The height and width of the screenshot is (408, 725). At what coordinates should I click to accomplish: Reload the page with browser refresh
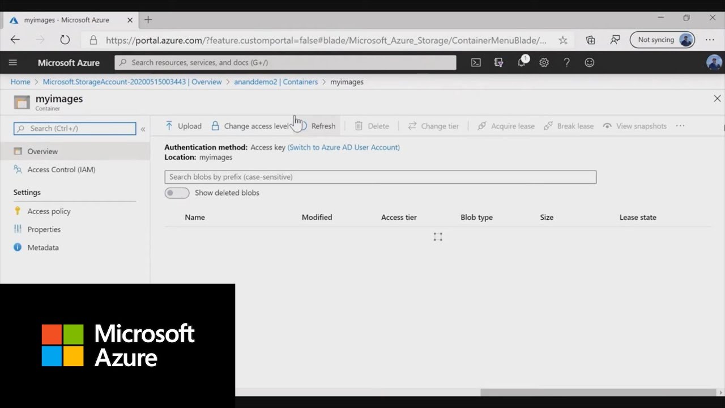click(x=65, y=40)
